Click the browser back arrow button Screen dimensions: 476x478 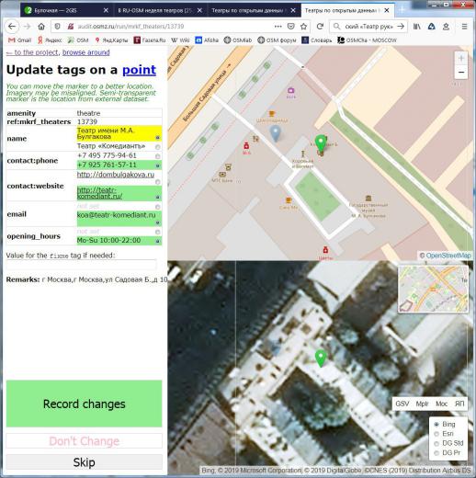(12, 27)
